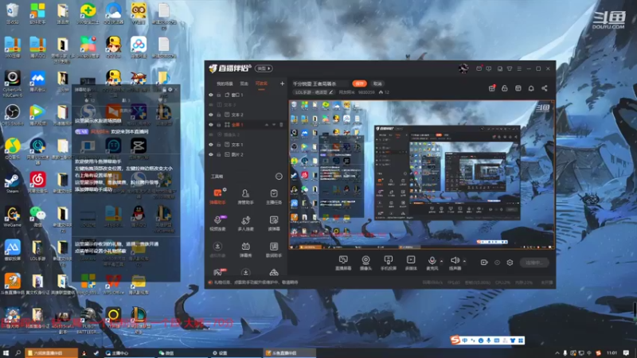Open the 弹幕助手 tool in the toolbox

pos(217,196)
